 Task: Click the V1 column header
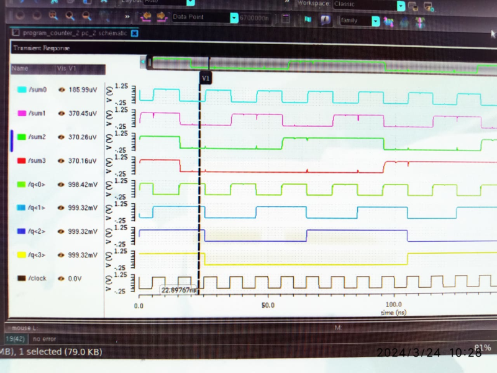[72, 68]
